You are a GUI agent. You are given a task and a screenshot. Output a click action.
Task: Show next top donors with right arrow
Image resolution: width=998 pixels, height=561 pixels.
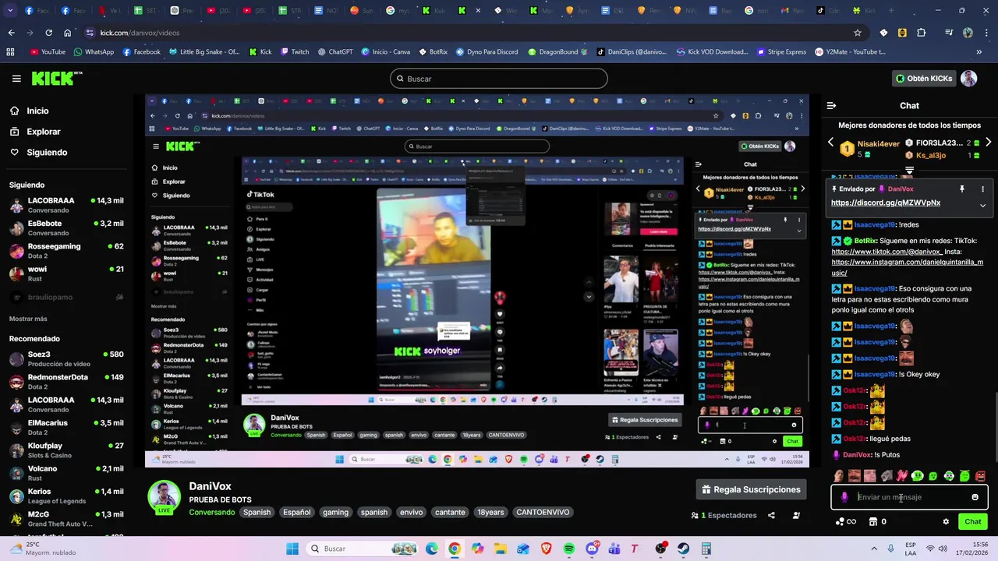[989, 143]
